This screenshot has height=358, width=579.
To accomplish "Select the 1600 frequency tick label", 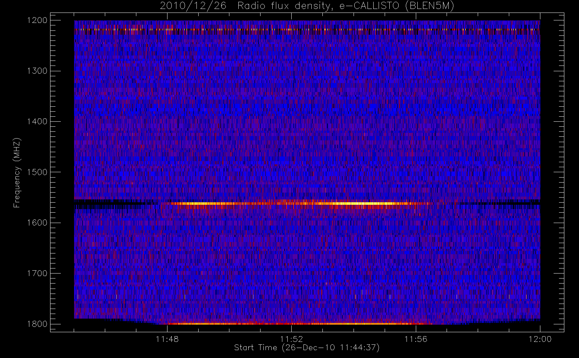I will [37, 223].
